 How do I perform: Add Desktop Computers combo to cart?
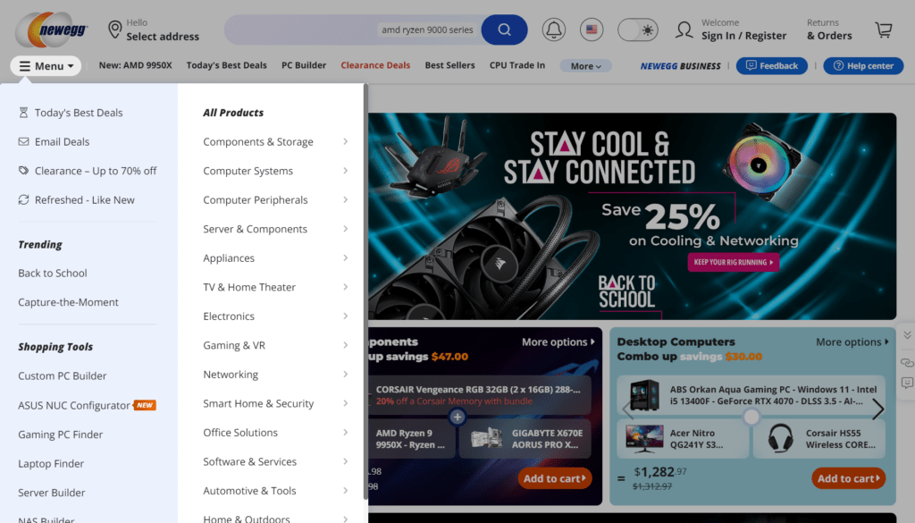(x=849, y=478)
